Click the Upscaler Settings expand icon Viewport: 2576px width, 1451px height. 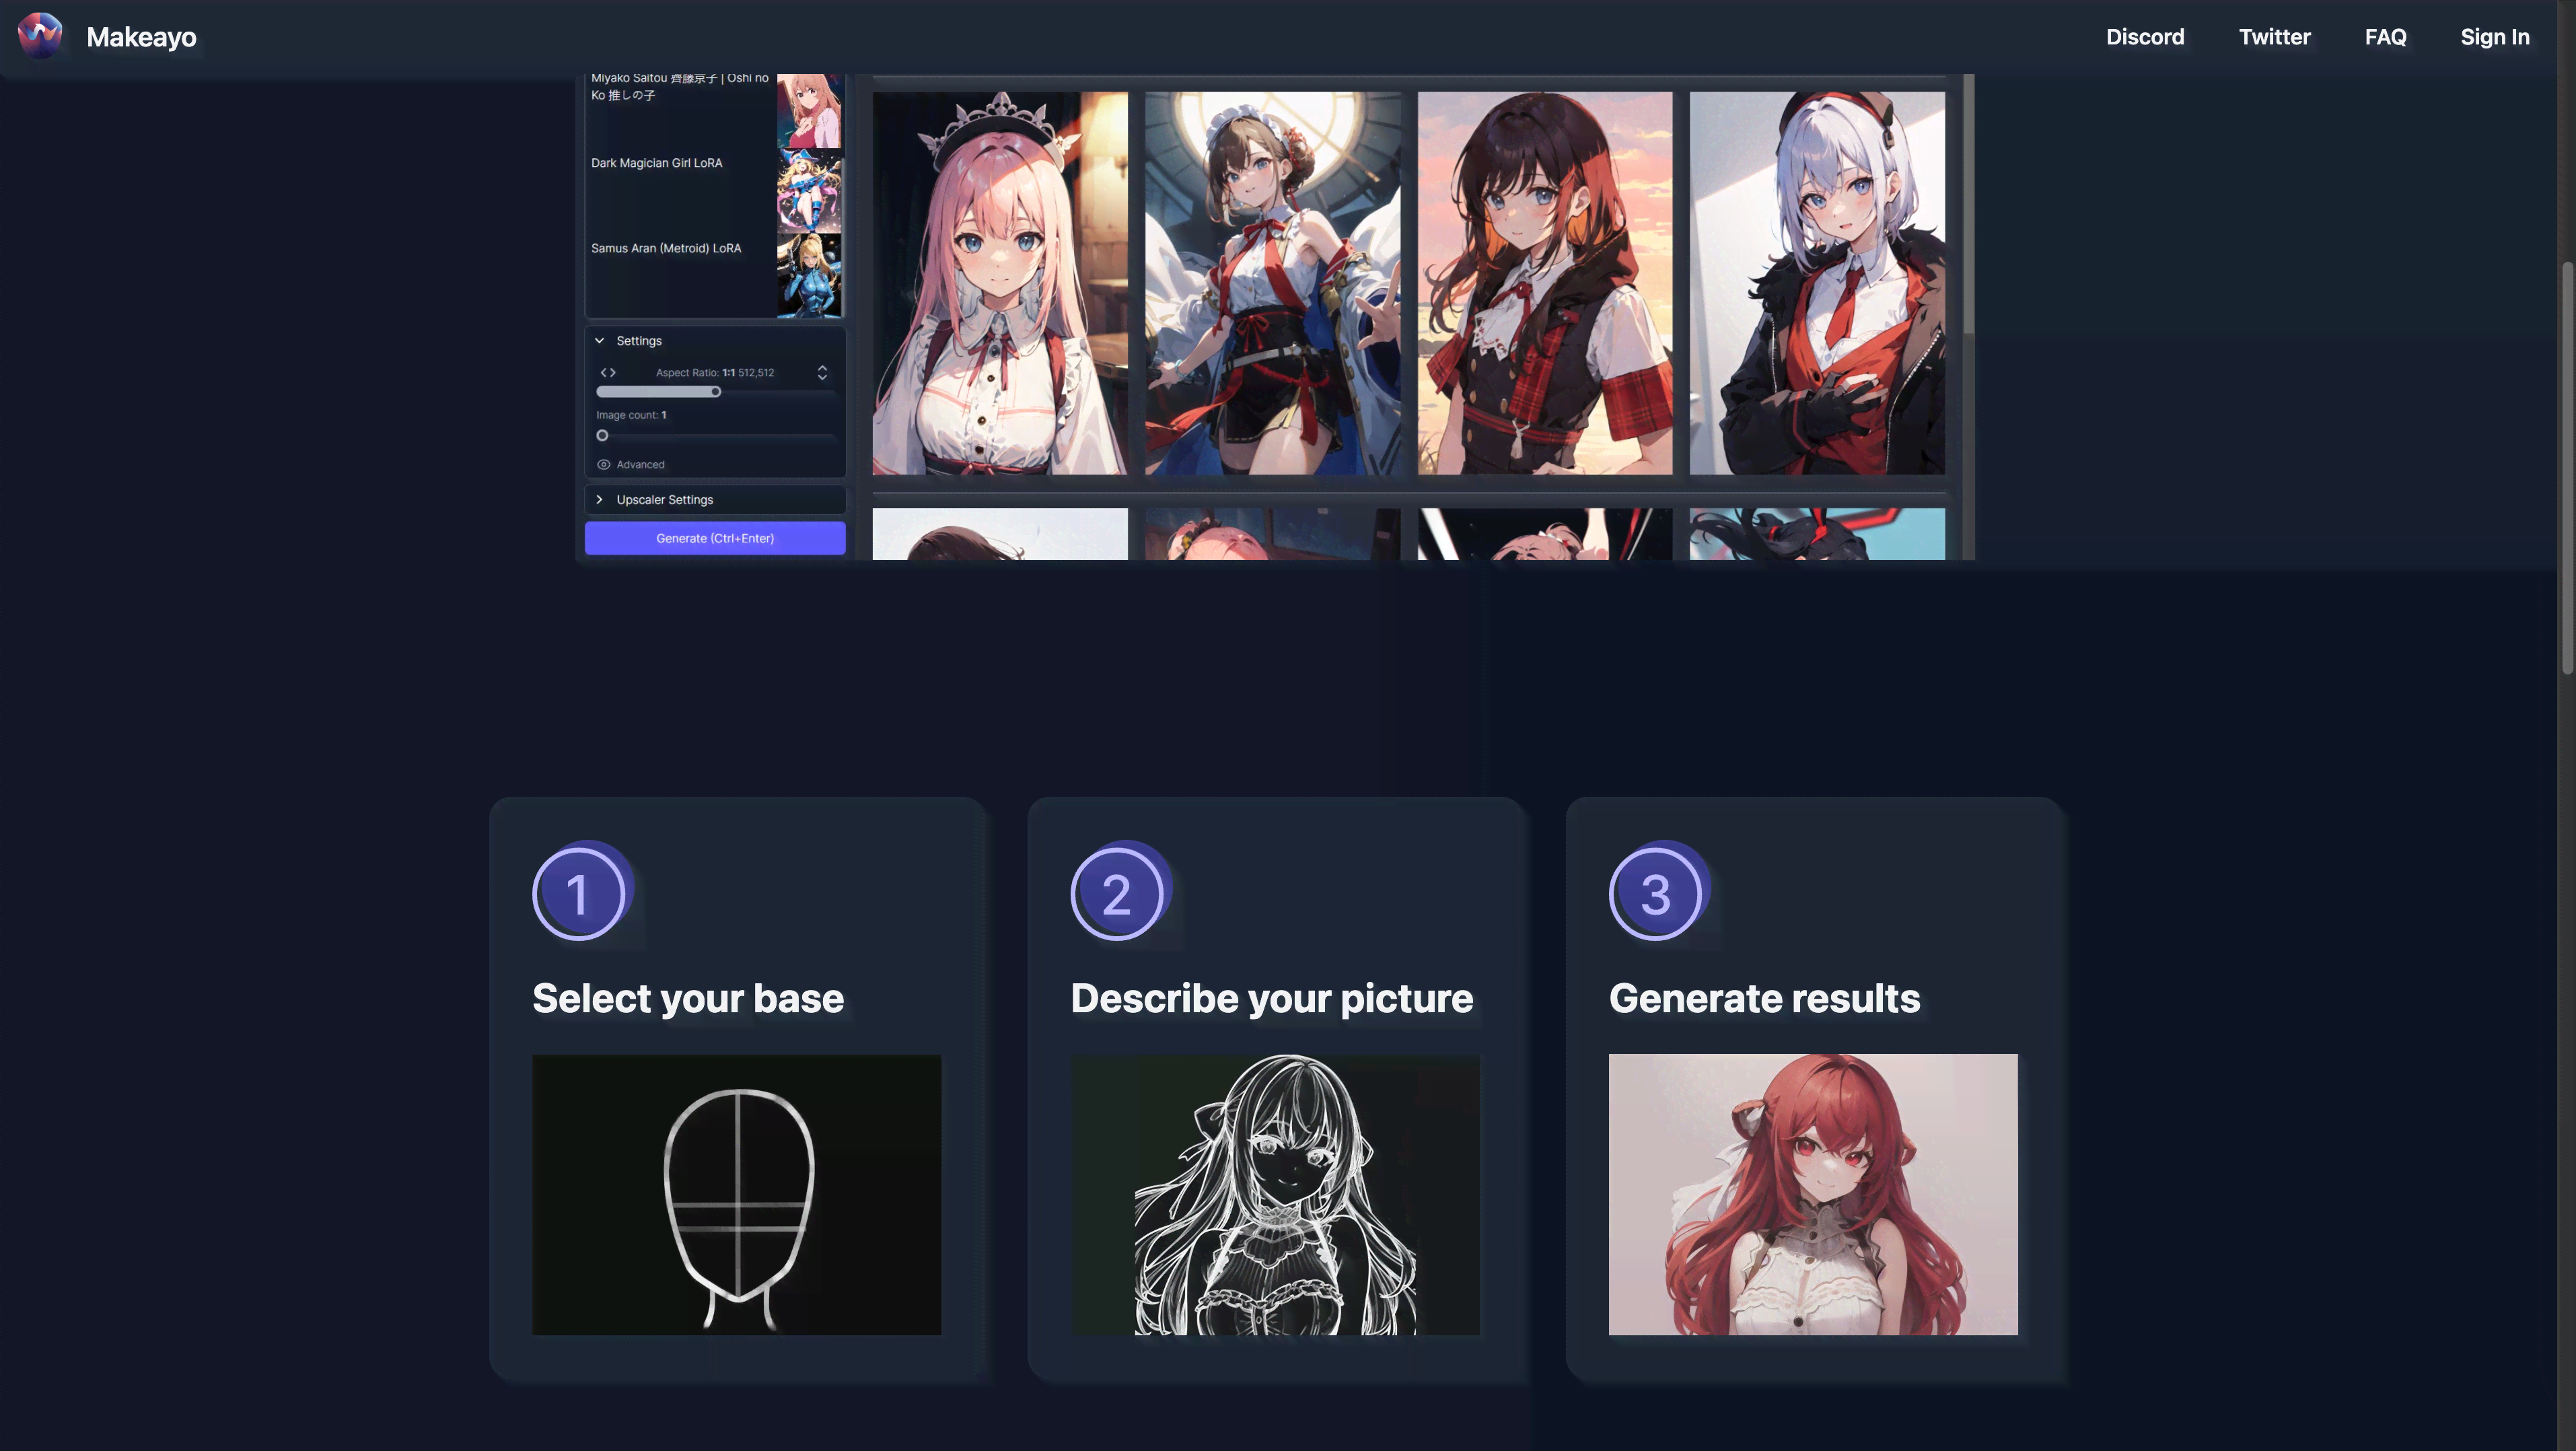pos(600,499)
